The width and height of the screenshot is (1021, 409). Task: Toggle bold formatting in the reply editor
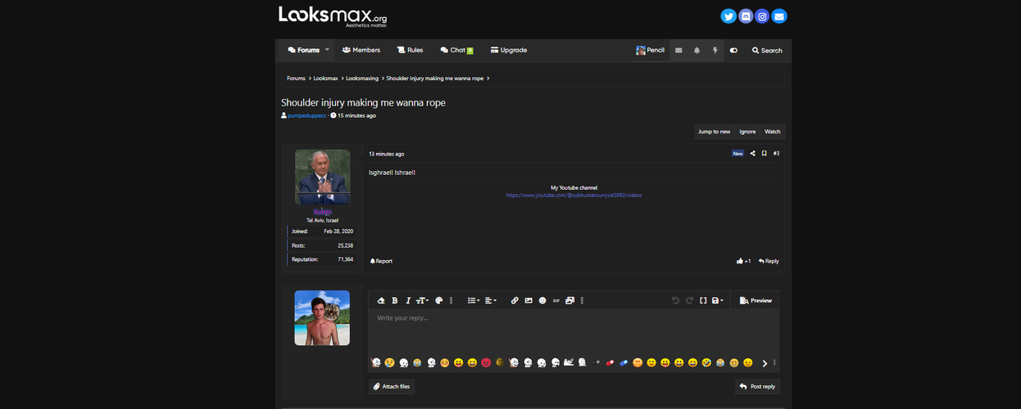(394, 301)
